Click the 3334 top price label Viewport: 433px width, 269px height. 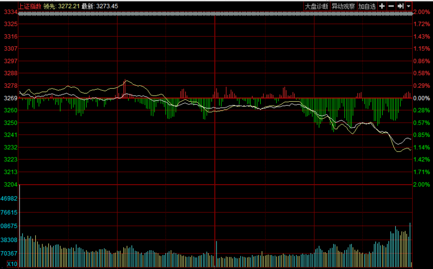tap(11, 12)
